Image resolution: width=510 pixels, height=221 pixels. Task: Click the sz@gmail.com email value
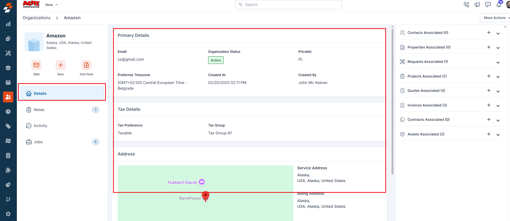(131, 59)
